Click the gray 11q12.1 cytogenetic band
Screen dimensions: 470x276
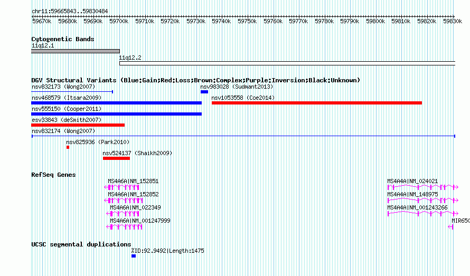coord(75,51)
